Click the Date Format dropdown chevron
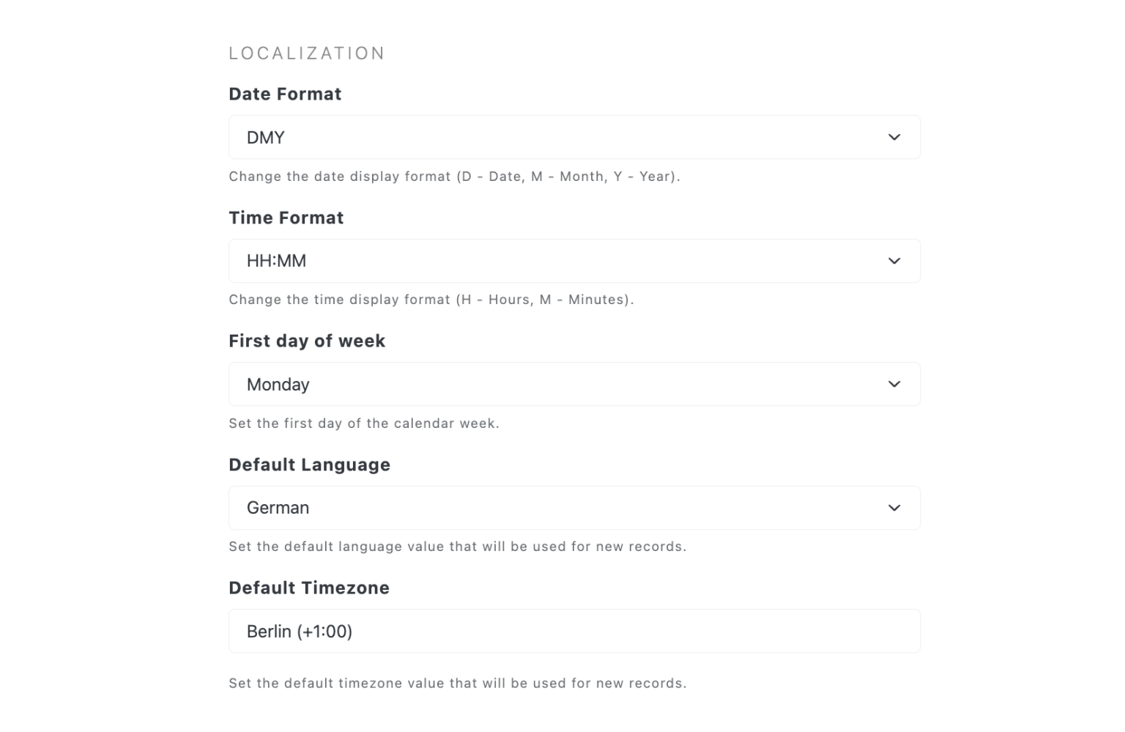The image size is (1125, 732). coord(894,137)
